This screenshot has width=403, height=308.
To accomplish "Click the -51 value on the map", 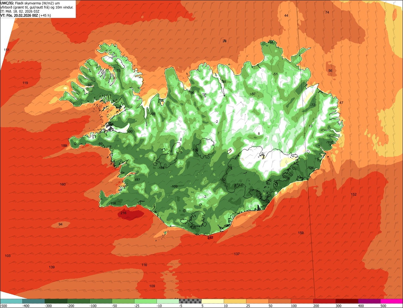I will tap(275, 74).
